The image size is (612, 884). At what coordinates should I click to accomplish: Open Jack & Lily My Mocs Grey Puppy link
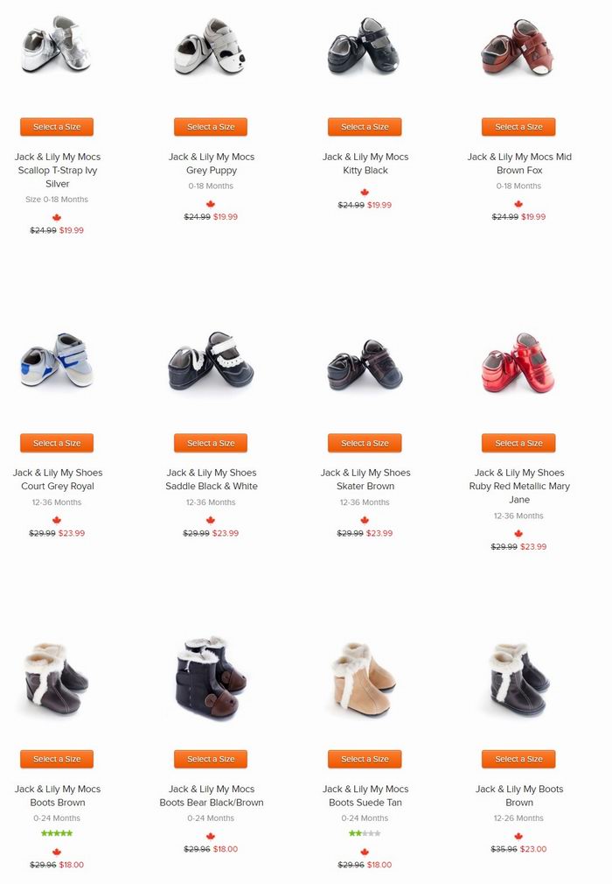[x=211, y=164]
